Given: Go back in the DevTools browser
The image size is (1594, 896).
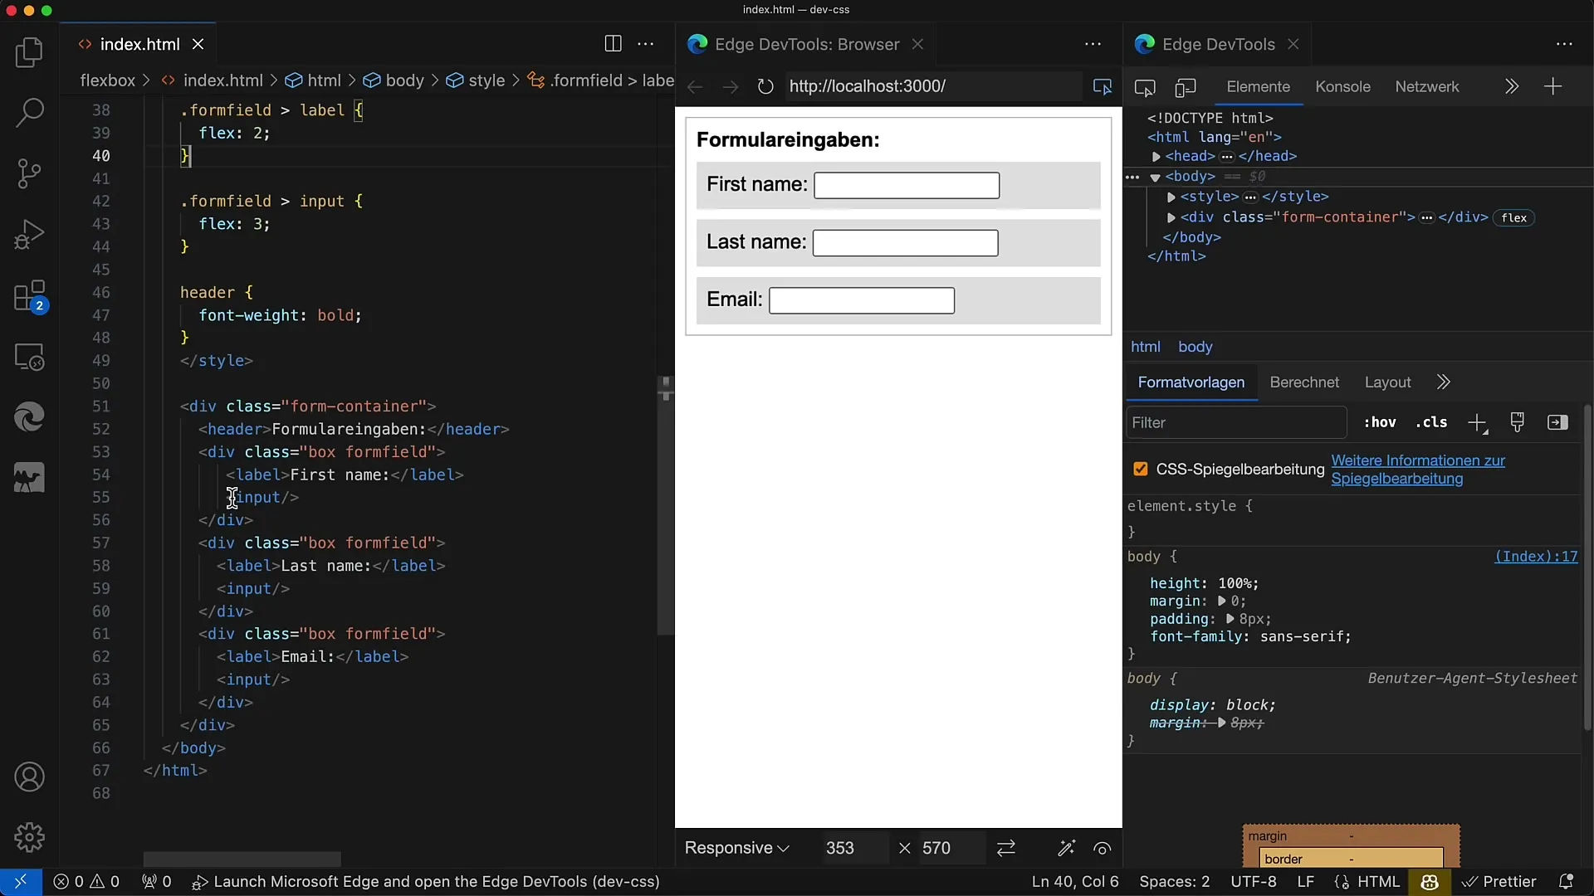Looking at the screenshot, I should pyautogui.click(x=696, y=86).
